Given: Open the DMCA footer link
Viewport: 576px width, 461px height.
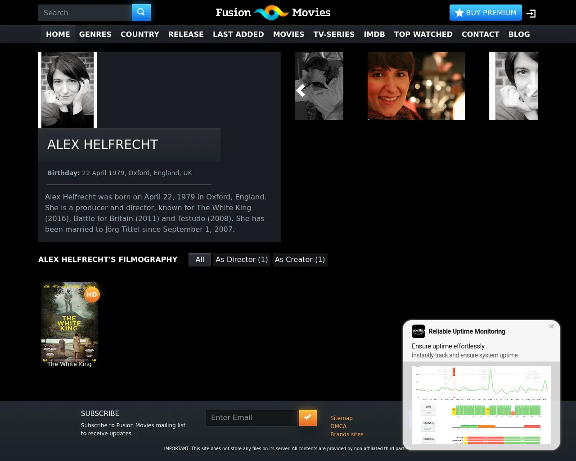Looking at the screenshot, I should [338, 426].
